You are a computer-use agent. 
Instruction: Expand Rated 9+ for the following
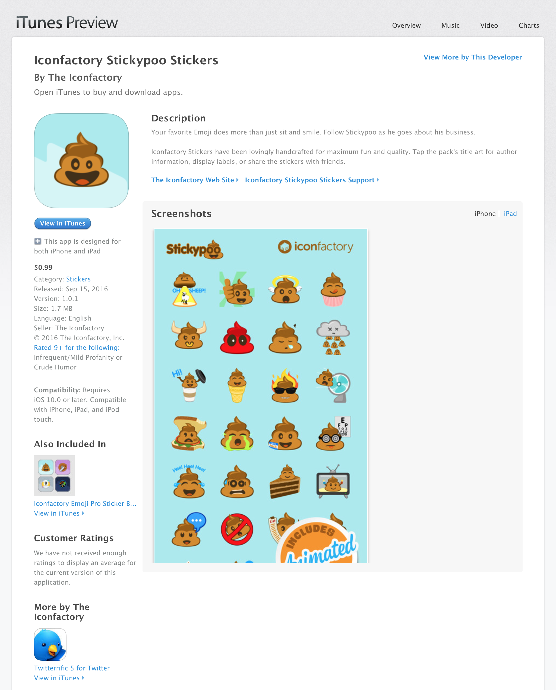(77, 348)
